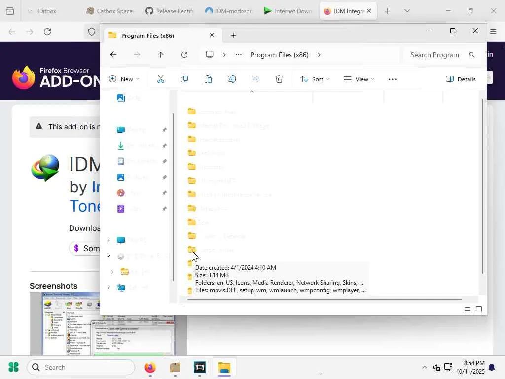Open a new Firefox tab
The image size is (505, 379).
coord(388,11)
